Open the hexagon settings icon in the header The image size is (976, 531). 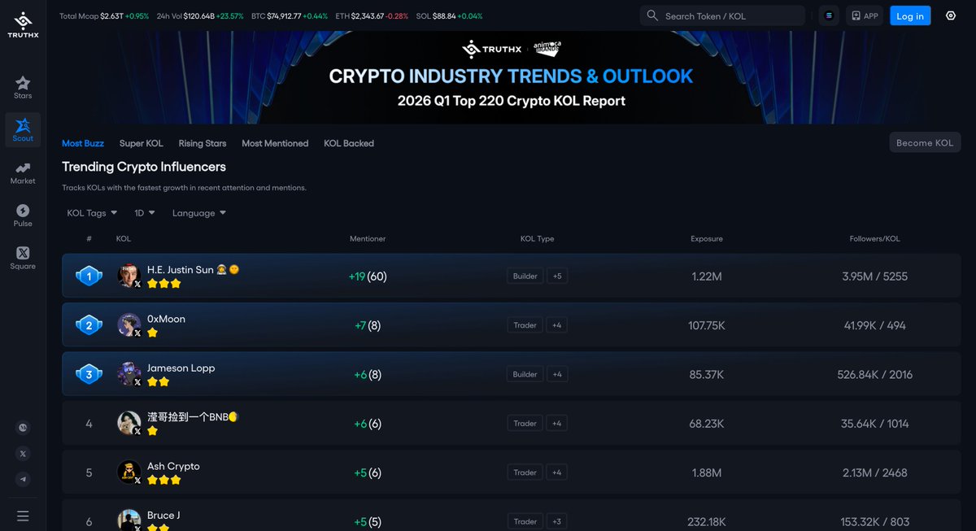click(x=951, y=15)
